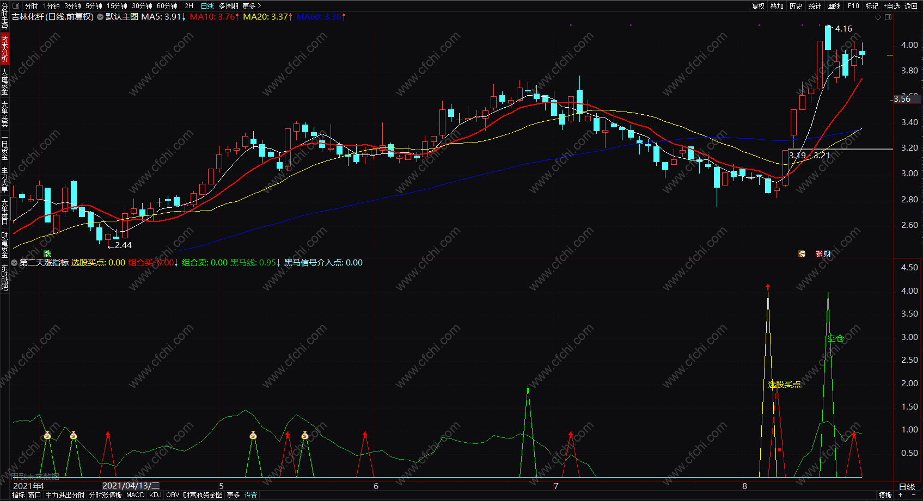Click the plus zoom-in button at bottom right

tap(901, 495)
